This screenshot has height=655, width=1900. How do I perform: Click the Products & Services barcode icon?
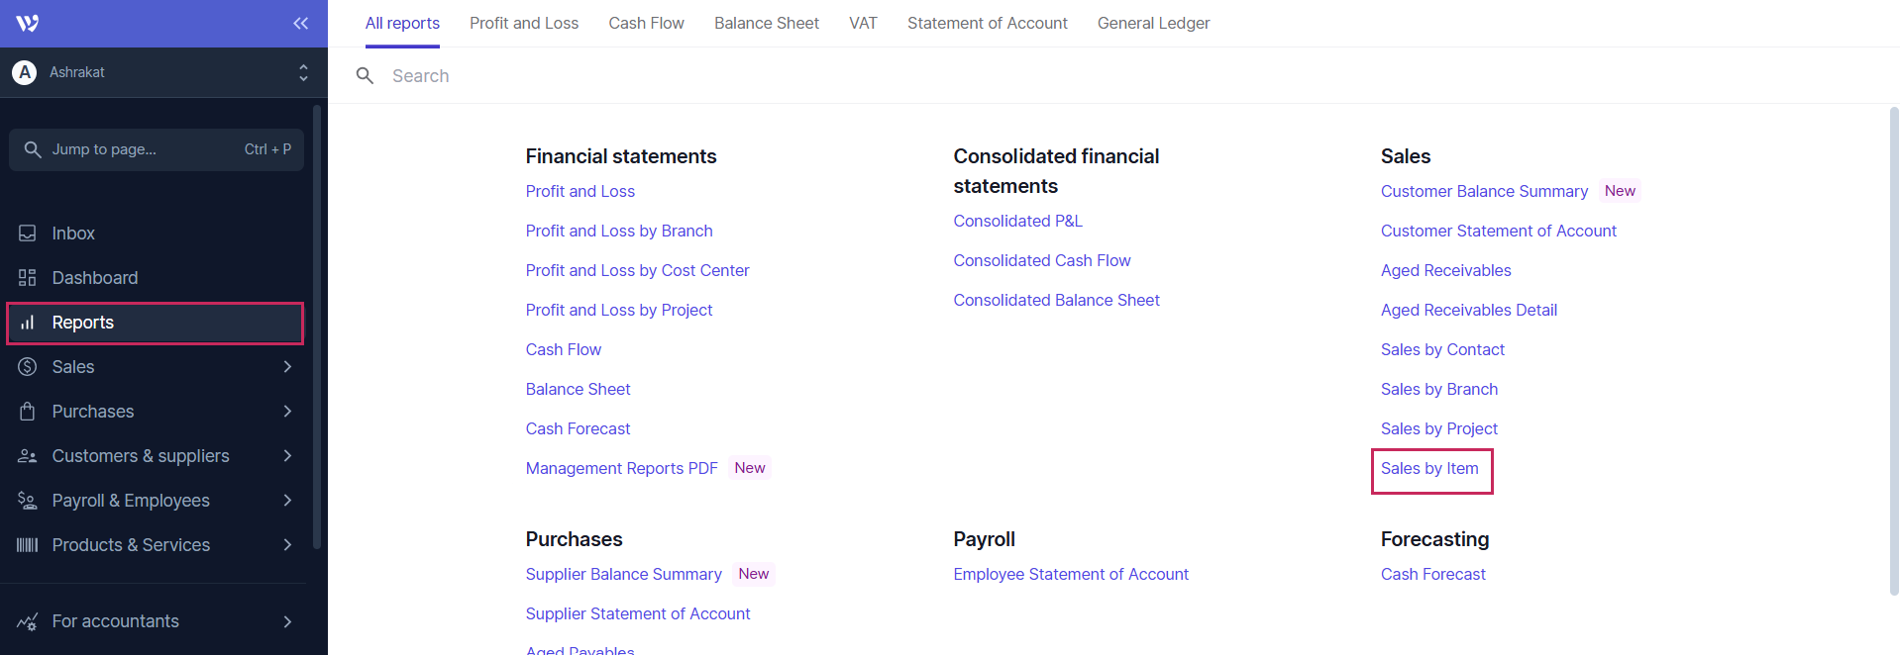pyautogui.click(x=28, y=545)
